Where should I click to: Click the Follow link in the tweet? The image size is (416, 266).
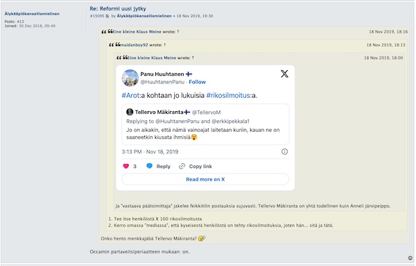pyautogui.click(x=197, y=82)
